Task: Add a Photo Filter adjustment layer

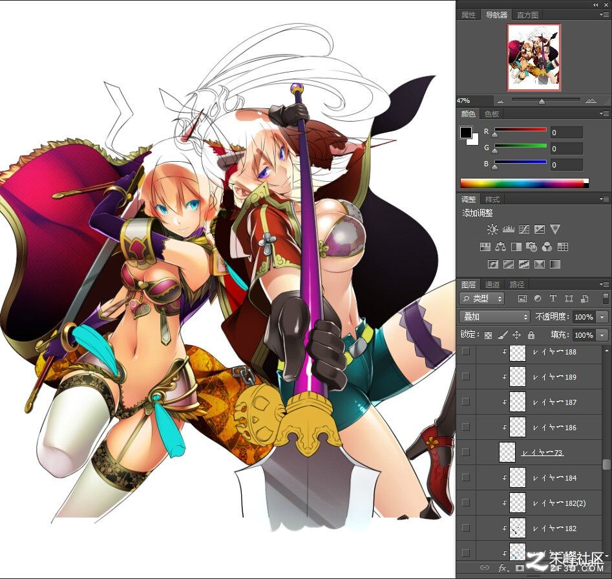Action: [x=532, y=247]
